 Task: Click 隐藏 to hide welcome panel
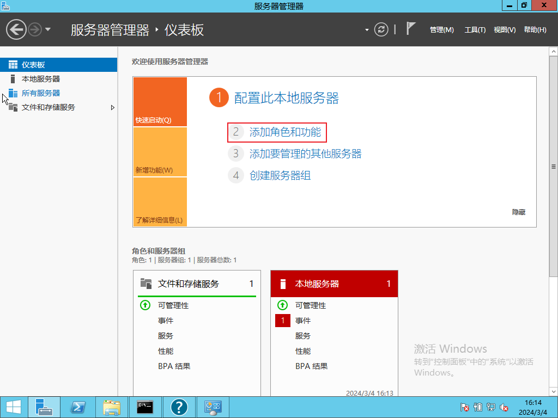pos(519,212)
